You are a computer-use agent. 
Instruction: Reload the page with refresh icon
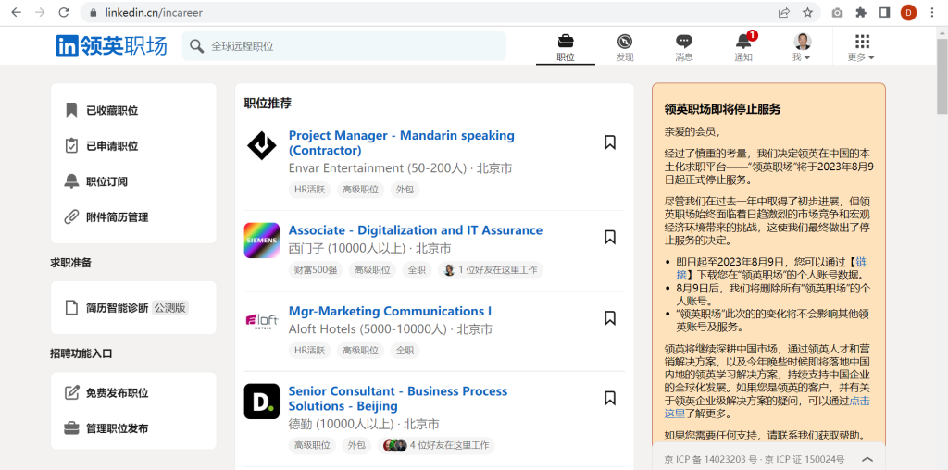(x=64, y=12)
